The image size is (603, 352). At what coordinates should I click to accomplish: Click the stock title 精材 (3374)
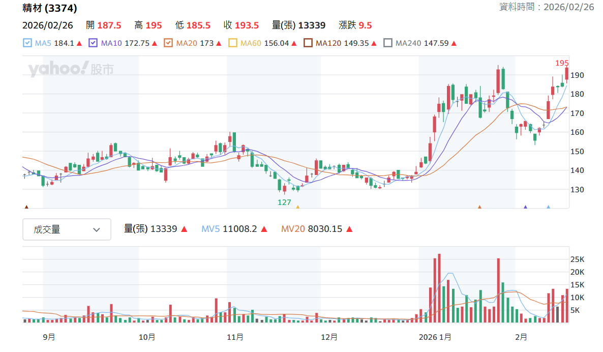50,8
